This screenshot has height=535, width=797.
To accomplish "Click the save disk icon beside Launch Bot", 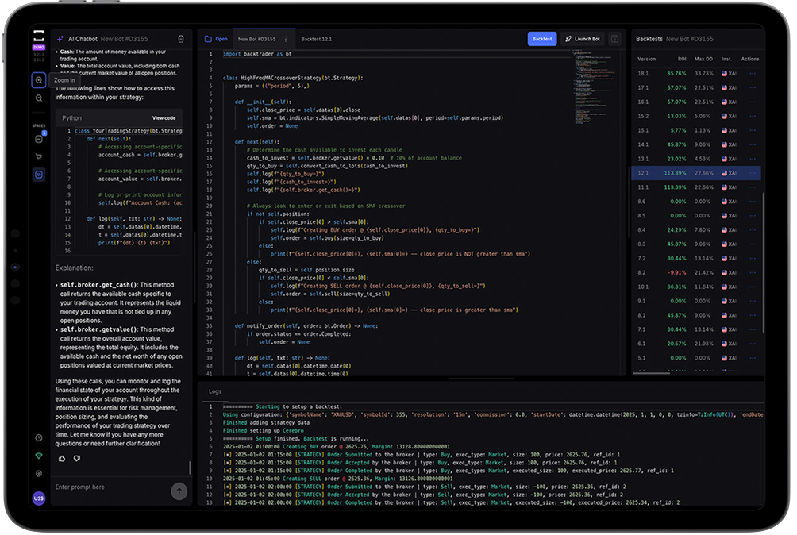I will pos(614,38).
